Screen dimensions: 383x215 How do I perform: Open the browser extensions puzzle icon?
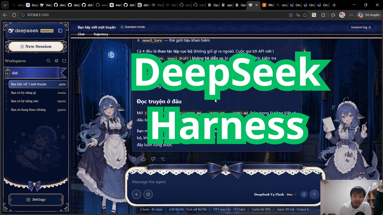pos(323,15)
